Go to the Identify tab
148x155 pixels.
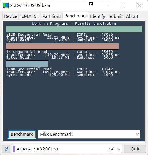point(98,16)
